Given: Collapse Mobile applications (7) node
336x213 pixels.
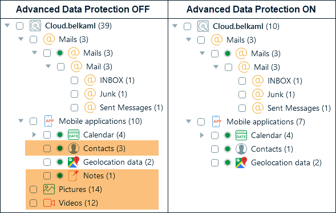Looking at the screenshot, I should point(189,122).
